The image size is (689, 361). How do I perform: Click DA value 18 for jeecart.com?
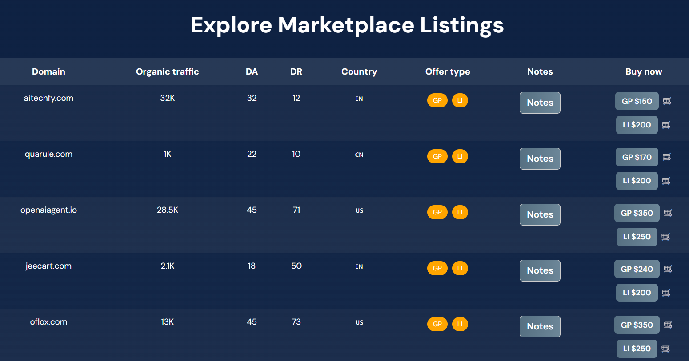click(x=252, y=266)
